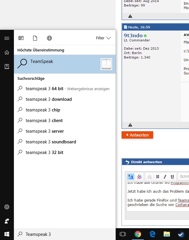The width and height of the screenshot is (189, 240).
Task: Open Cortana settings gear
Action: tap(7, 207)
